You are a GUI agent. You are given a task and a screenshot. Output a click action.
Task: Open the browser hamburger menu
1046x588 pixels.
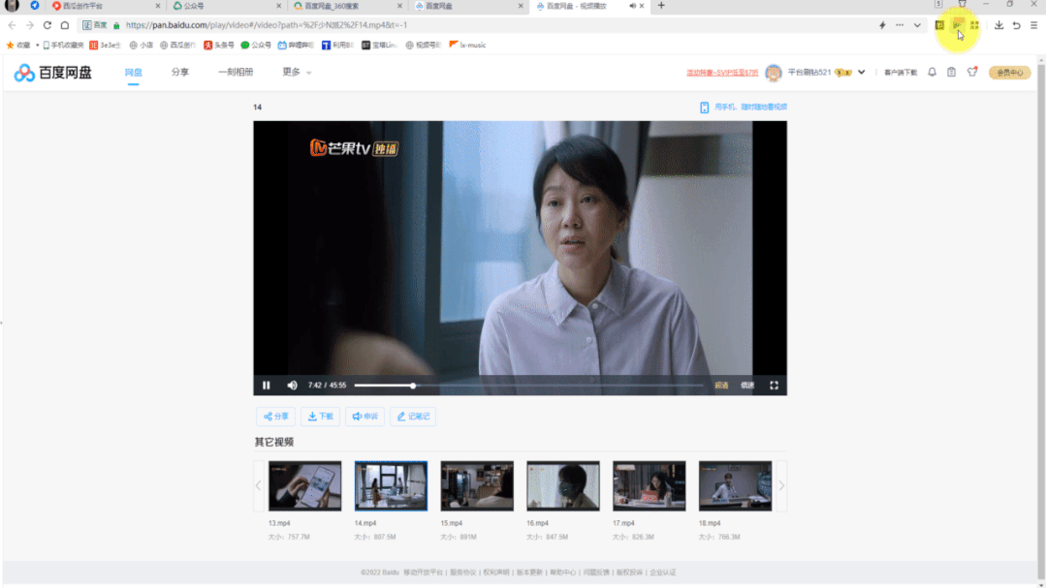coord(1033,25)
